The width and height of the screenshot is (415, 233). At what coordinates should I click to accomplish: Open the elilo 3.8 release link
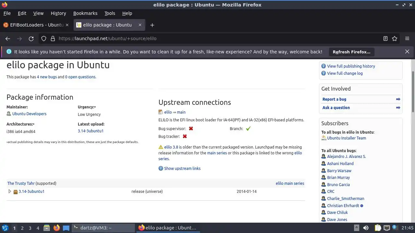pyautogui.click(x=171, y=147)
